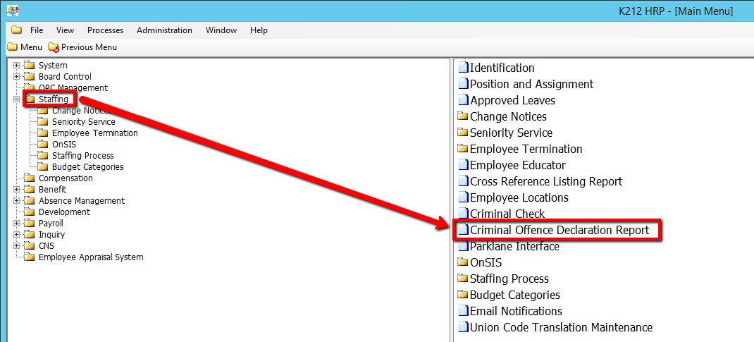754x342 pixels.
Task: Open Cross Reference Listing Report
Action: tap(546, 181)
